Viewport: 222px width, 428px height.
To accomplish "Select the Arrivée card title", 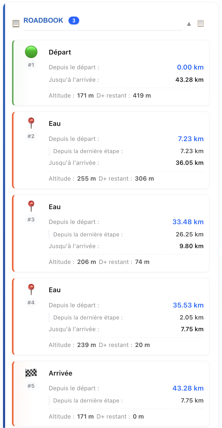I will (61, 373).
